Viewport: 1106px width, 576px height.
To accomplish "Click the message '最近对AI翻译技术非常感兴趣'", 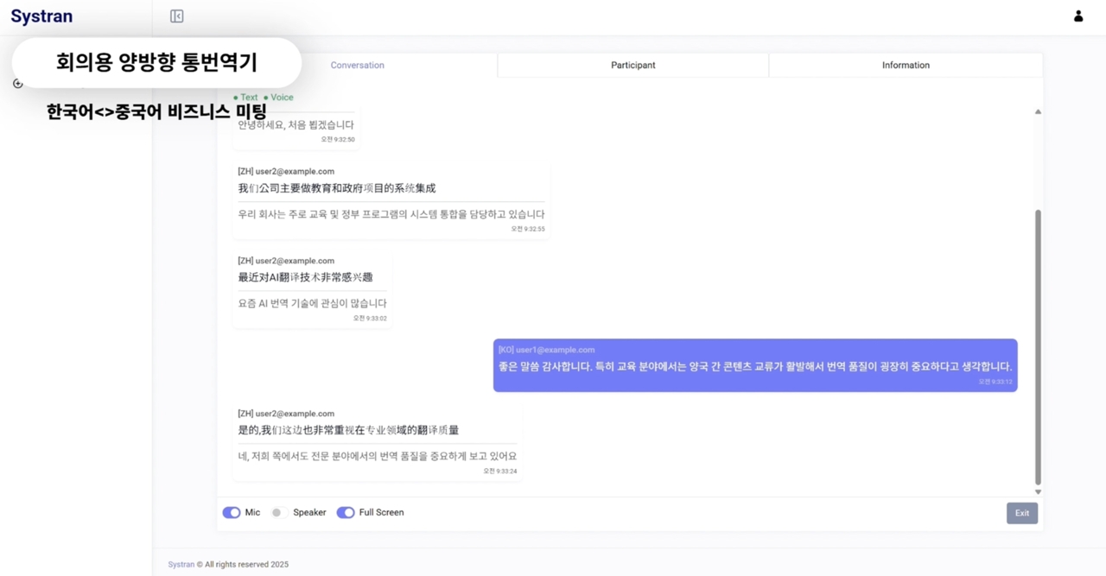I will click(306, 277).
